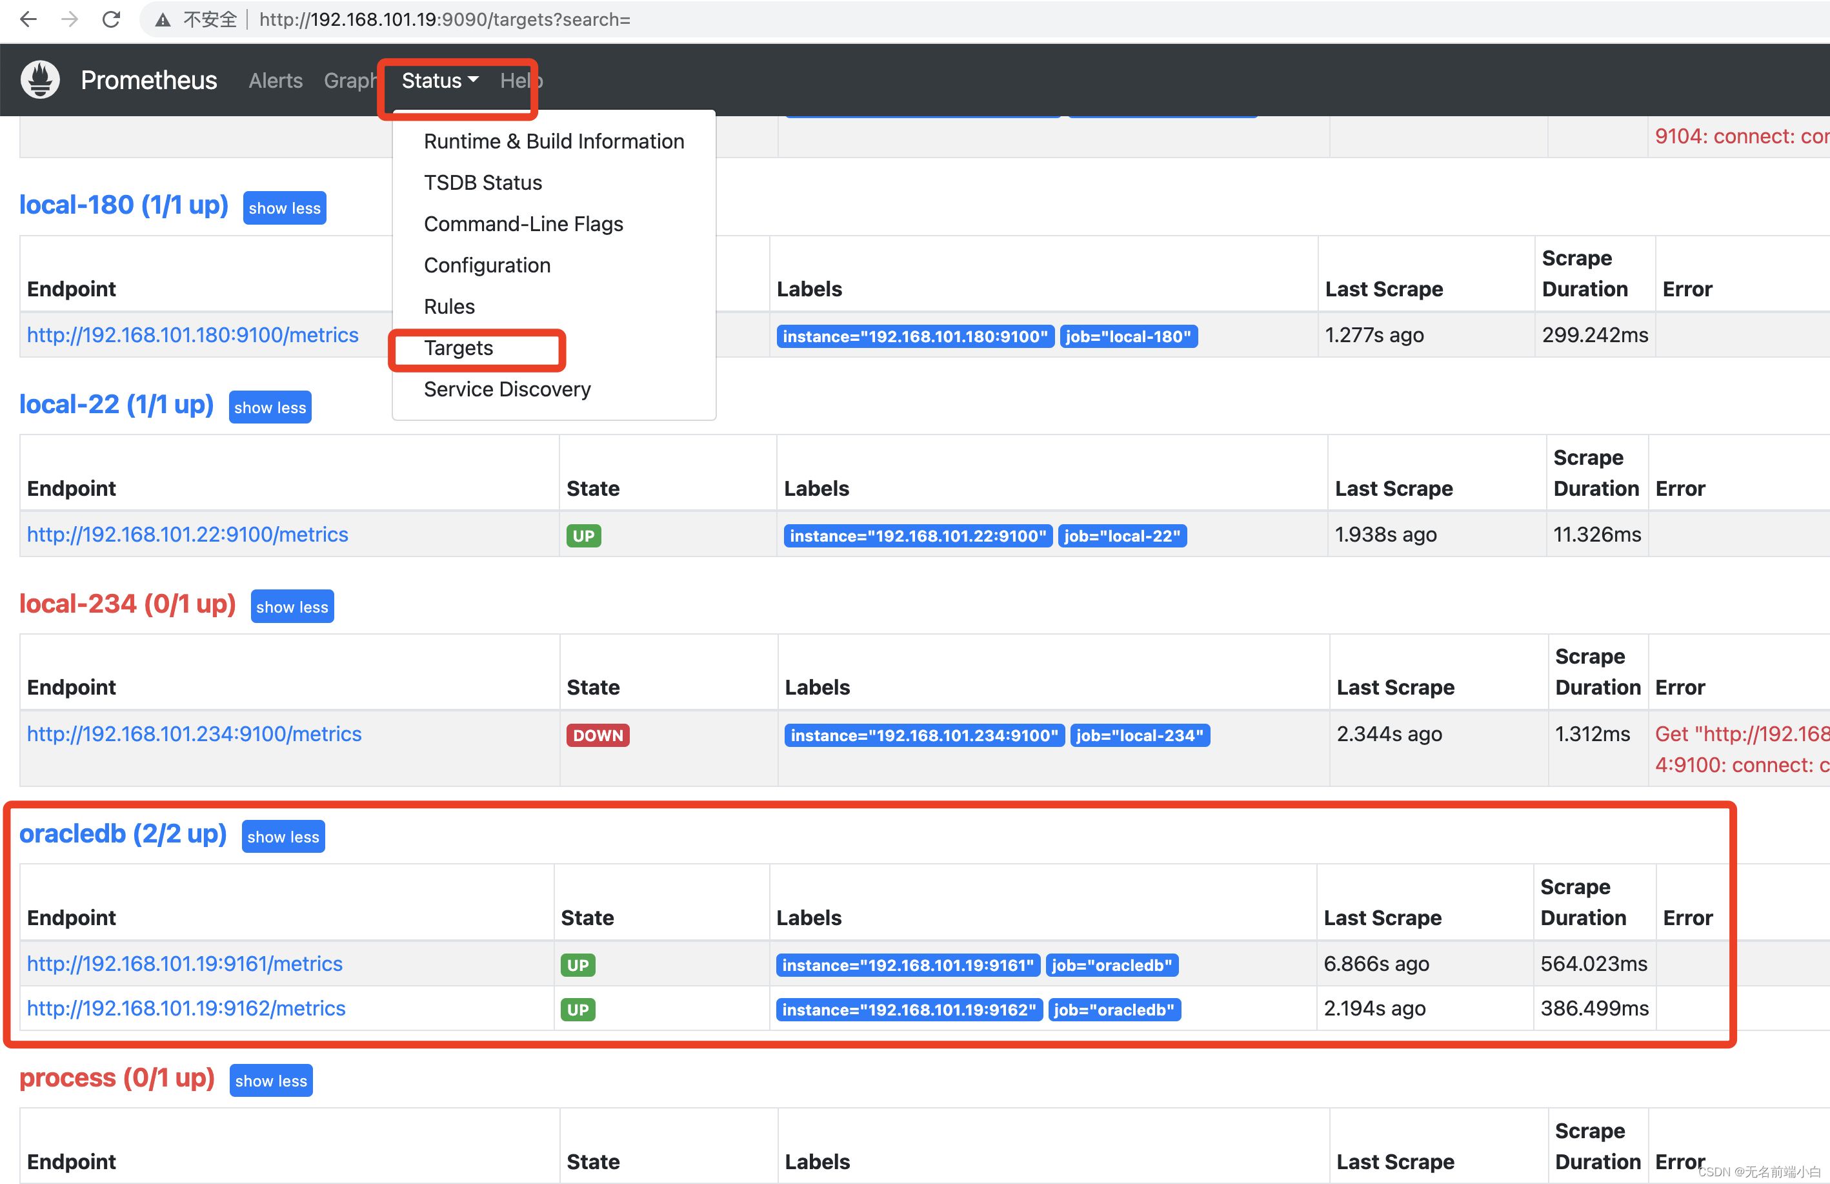Select Command-Line Flags menu entry

(554, 224)
